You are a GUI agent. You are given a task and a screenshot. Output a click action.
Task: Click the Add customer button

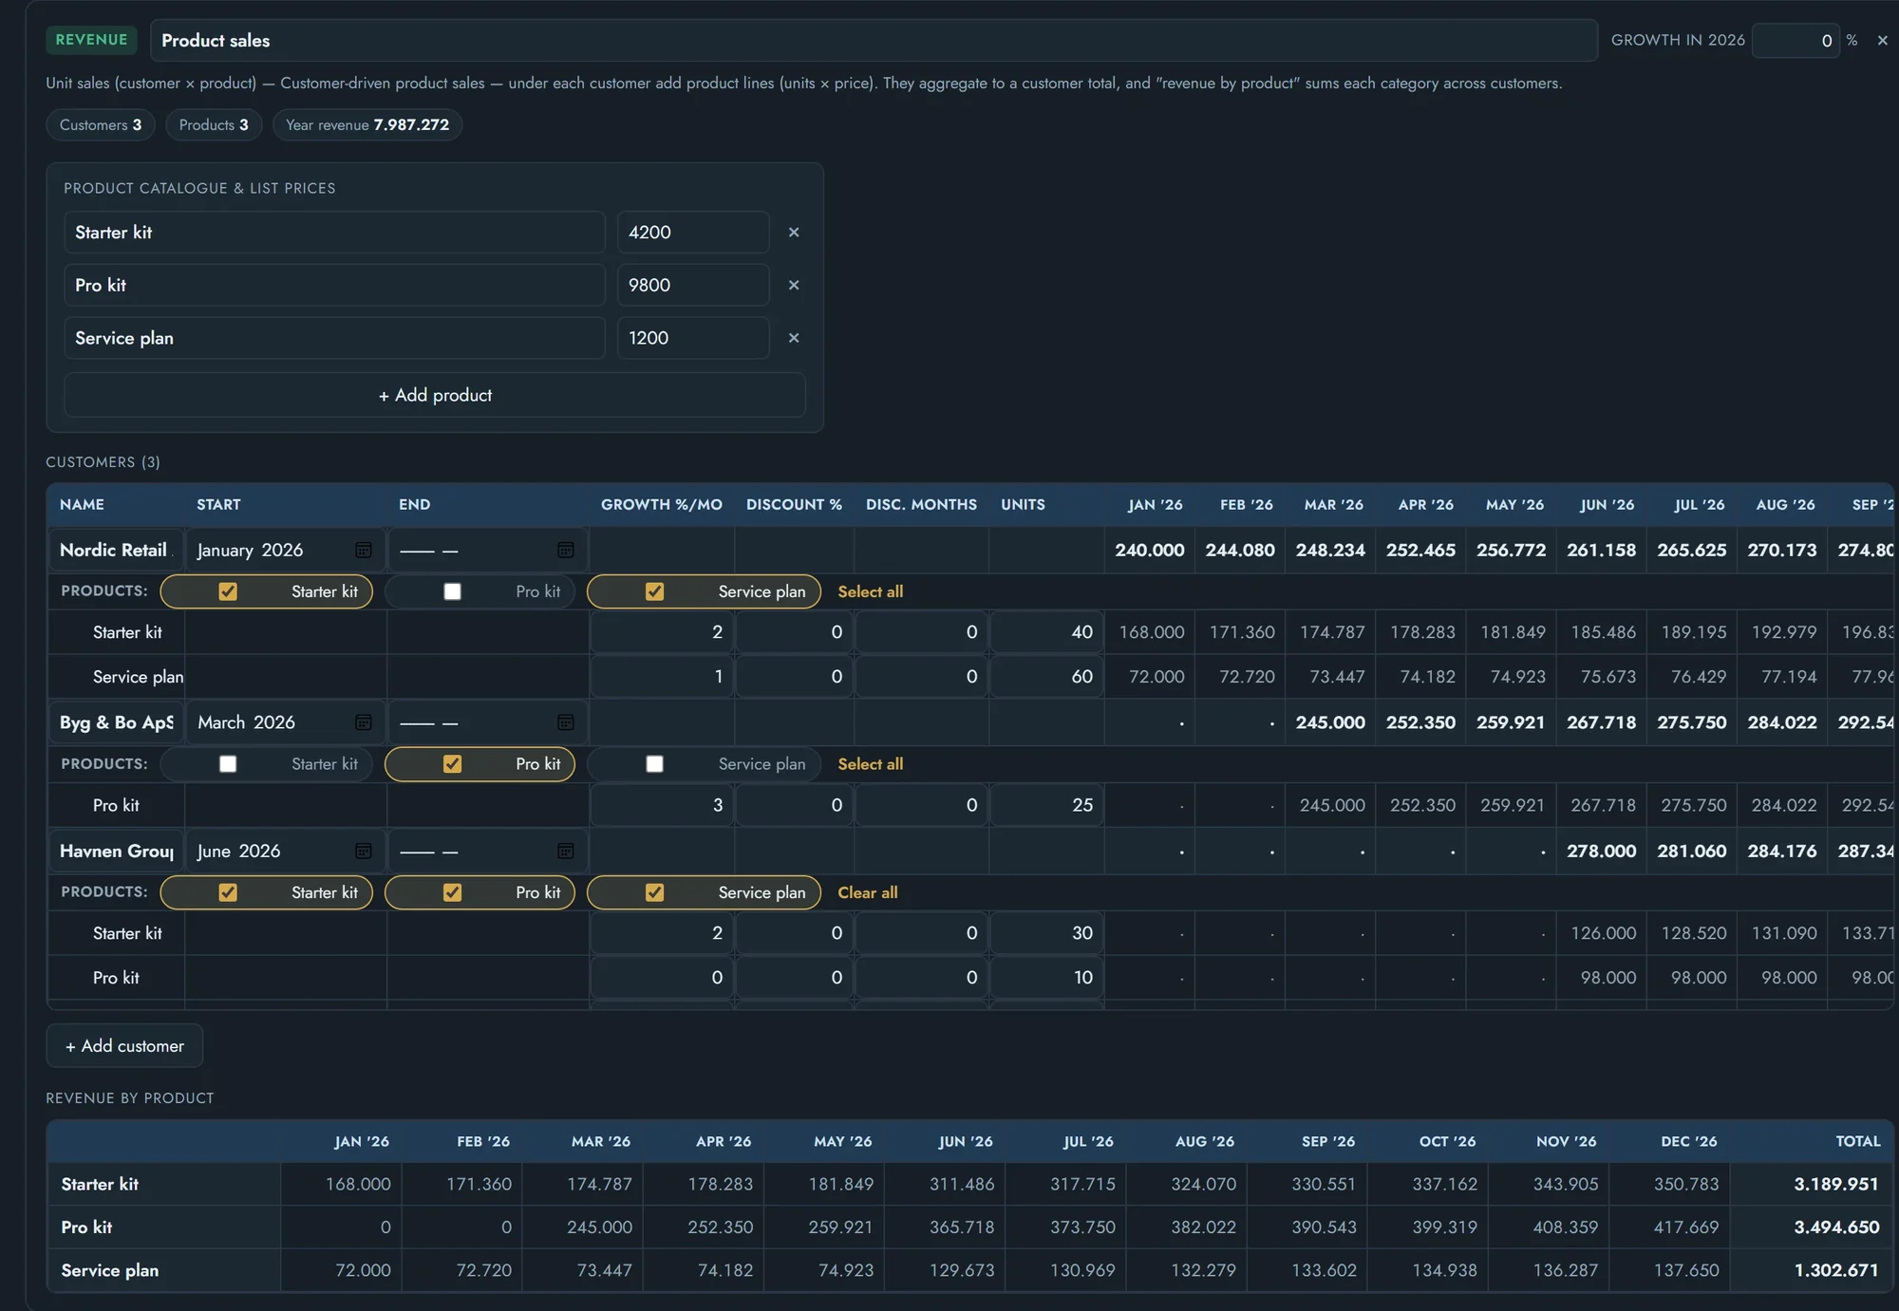(124, 1045)
